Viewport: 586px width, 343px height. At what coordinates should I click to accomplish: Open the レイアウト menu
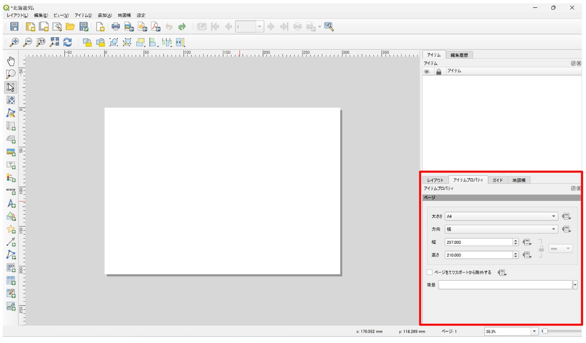tap(17, 15)
